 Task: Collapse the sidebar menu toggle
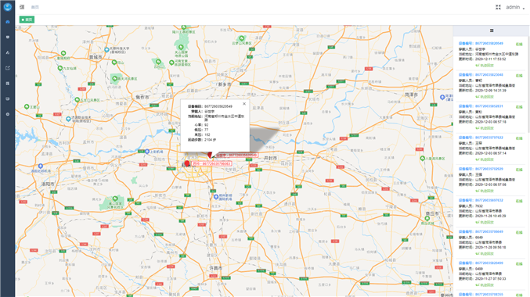tap(22, 7)
